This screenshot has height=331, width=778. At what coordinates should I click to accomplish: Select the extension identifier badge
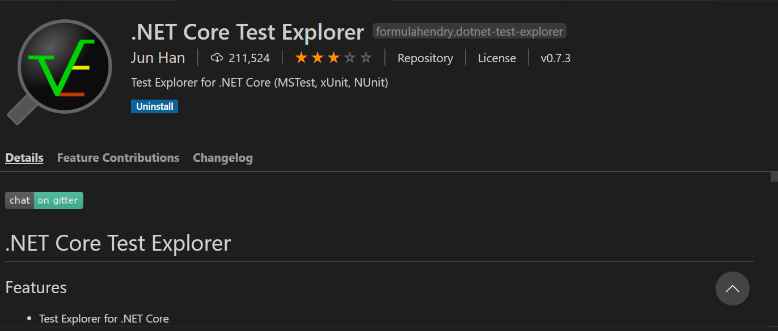tap(468, 31)
